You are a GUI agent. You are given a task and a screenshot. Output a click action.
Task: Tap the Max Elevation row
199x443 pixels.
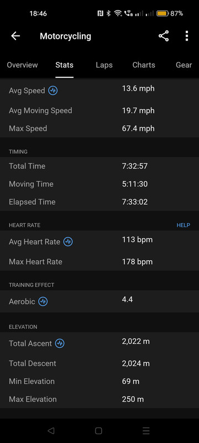coord(99,399)
